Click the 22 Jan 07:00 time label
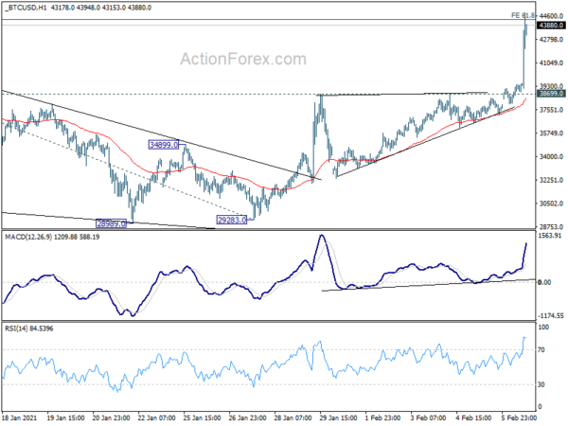568x426 pixels. pyautogui.click(x=156, y=417)
